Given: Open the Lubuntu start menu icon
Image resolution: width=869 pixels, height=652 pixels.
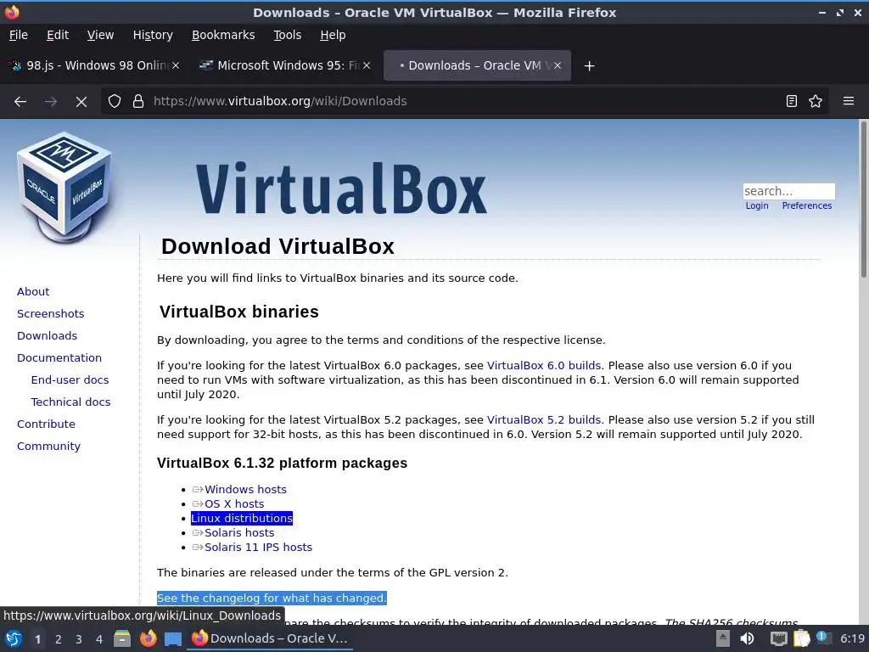Looking at the screenshot, I should (x=14, y=638).
